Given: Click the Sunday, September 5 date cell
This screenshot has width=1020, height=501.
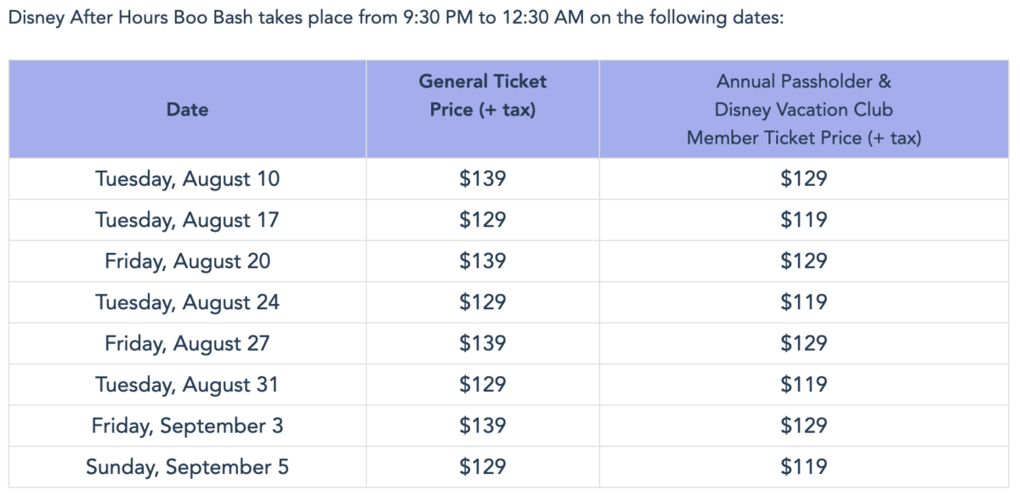Looking at the screenshot, I should pyautogui.click(x=187, y=467).
